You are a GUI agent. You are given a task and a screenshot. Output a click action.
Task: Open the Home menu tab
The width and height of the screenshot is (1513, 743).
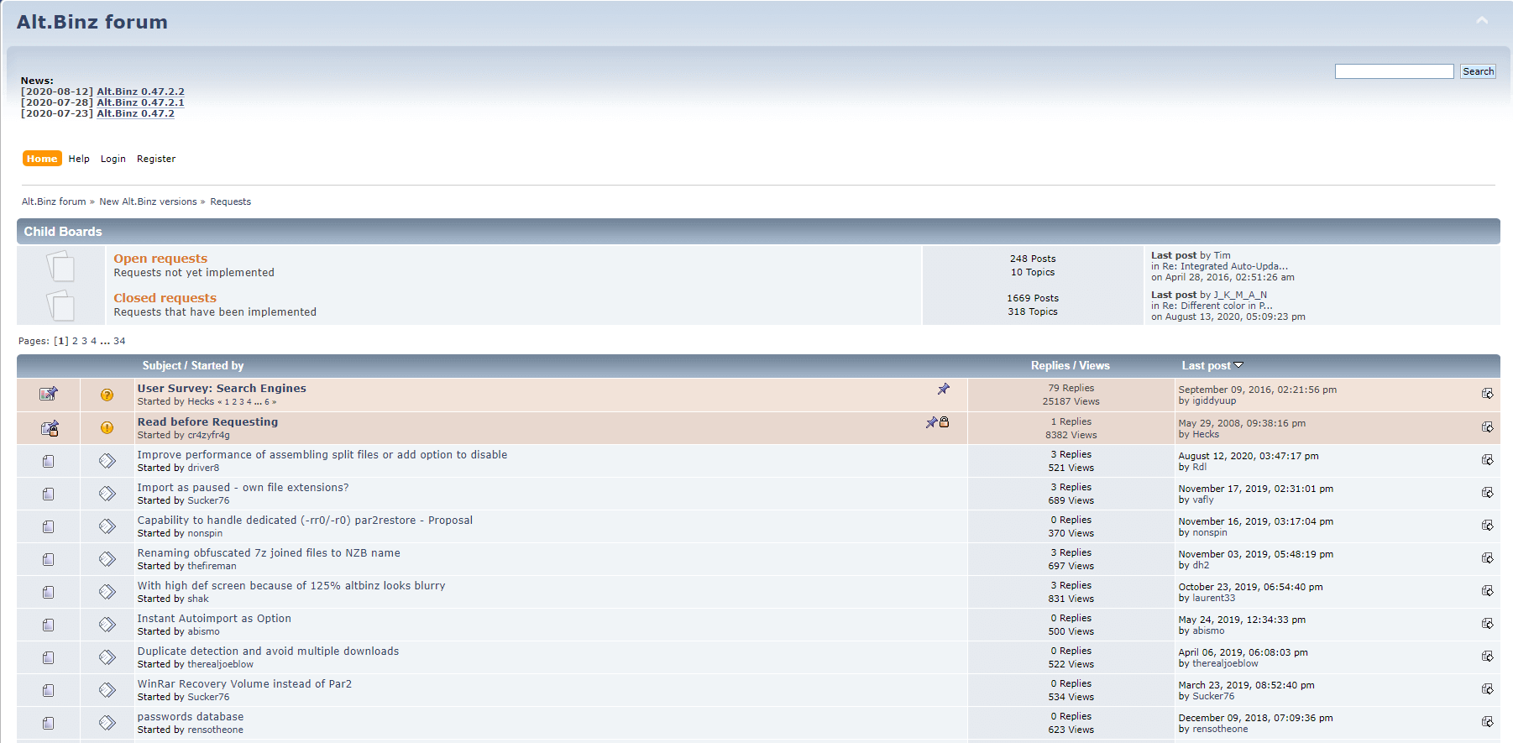pos(42,159)
